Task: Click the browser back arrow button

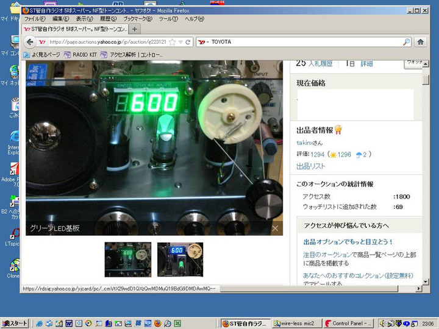Action: coord(29,42)
